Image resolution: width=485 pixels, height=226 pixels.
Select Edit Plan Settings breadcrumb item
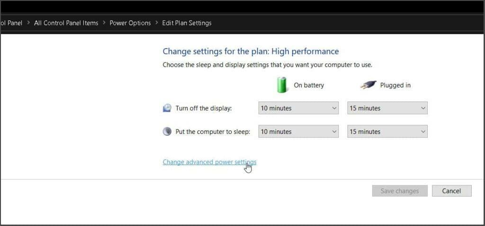point(187,23)
